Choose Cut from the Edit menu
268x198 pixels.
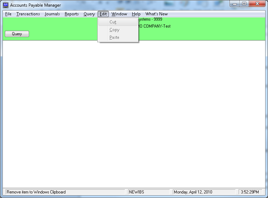pos(113,22)
